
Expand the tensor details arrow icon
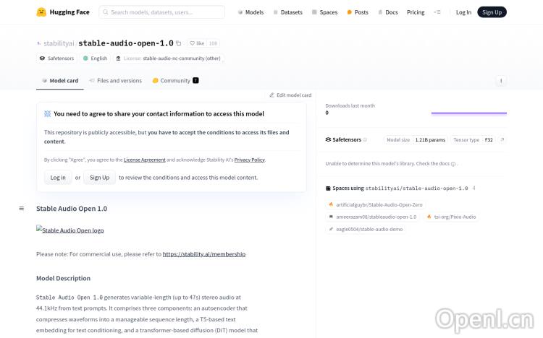[502, 139]
